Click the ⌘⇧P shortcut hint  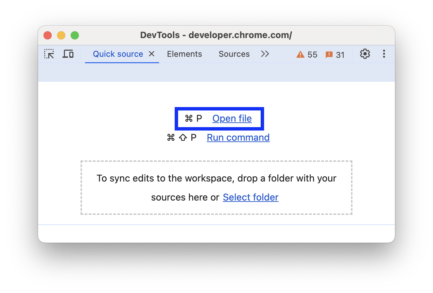(x=182, y=137)
